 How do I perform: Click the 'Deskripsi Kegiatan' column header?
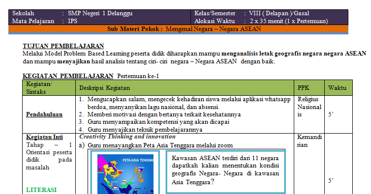click(105, 88)
